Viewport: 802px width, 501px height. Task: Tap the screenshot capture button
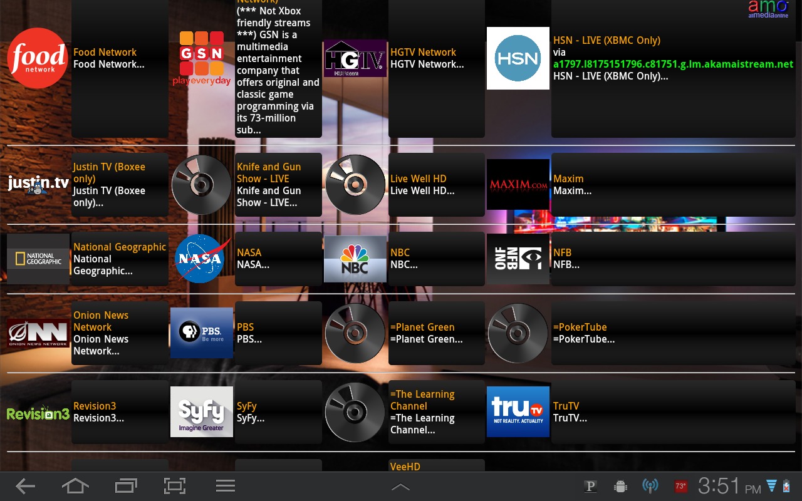[x=175, y=486]
